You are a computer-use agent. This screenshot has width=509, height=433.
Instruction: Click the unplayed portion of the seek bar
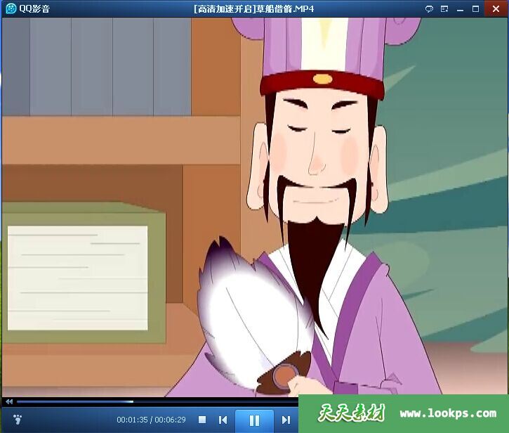click(x=211, y=402)
